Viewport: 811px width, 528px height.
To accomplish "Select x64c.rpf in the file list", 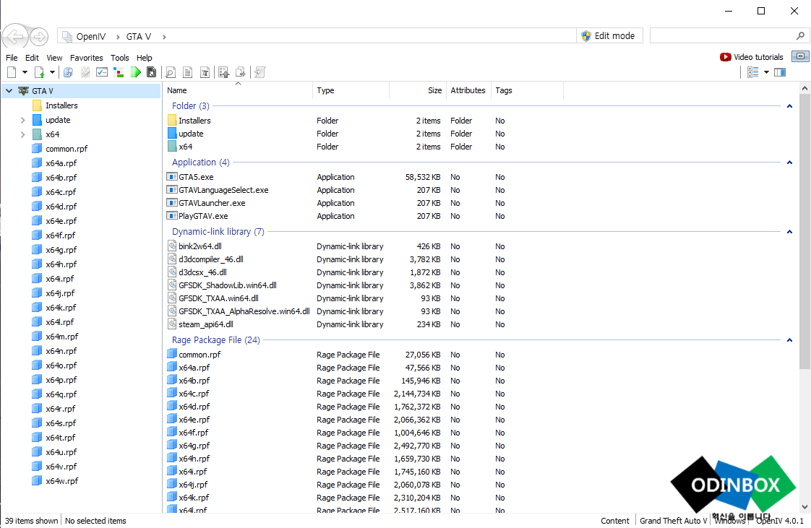I will click(x=194, y=394).
